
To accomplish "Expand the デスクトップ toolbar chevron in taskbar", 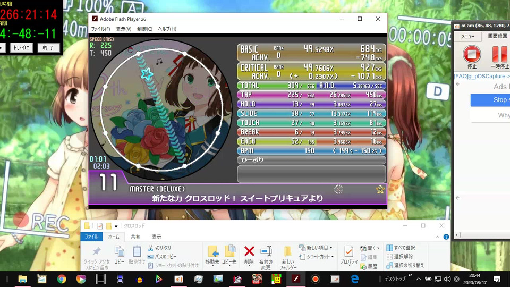I will (x=410, y=275).
